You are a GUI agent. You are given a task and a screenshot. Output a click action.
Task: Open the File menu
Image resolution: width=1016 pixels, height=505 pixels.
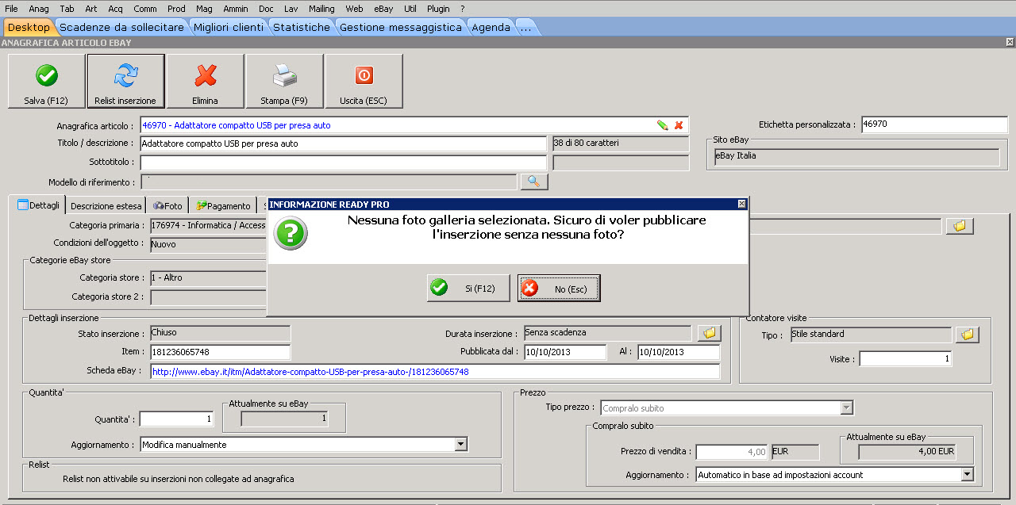(x=11, y=8)
